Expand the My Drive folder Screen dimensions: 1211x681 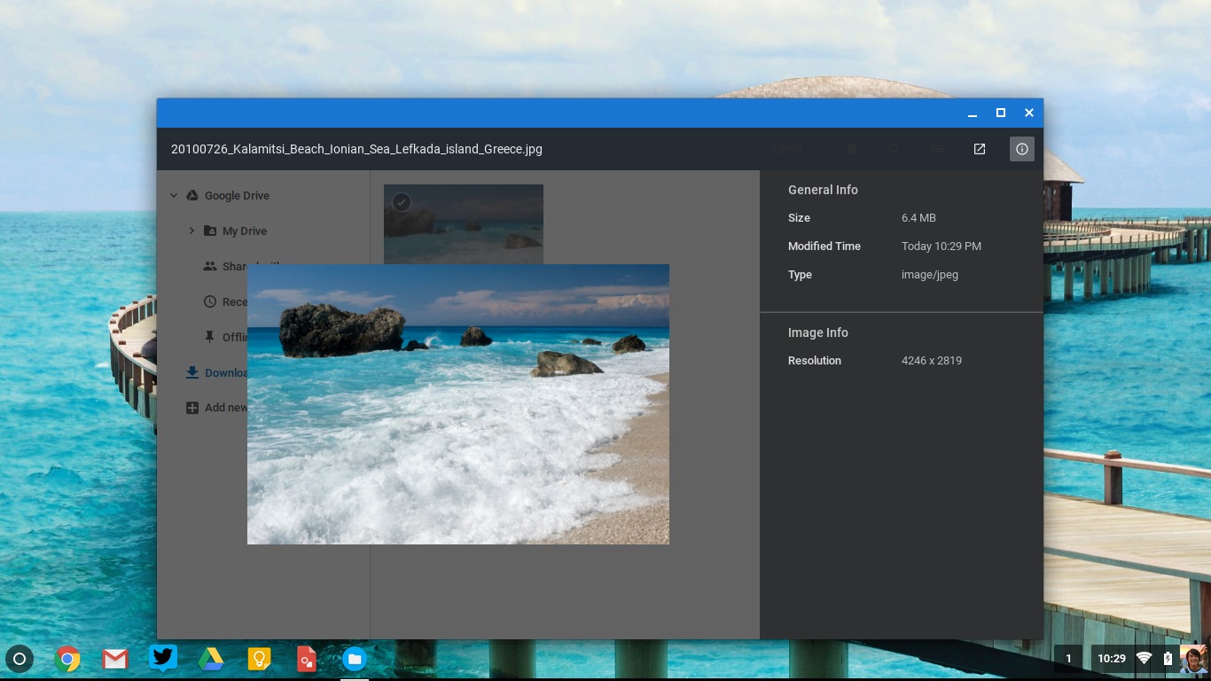(192, 231)
